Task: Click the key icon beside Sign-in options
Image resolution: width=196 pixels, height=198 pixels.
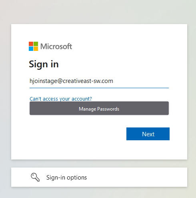Action: coord(35,177)
